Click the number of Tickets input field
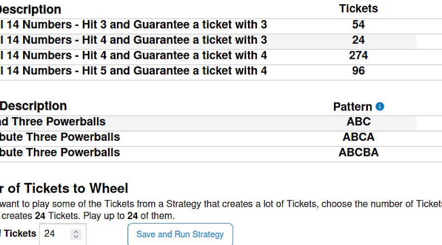Image resolution: width=442 pixels, height=245 pixels. [62, 234]
